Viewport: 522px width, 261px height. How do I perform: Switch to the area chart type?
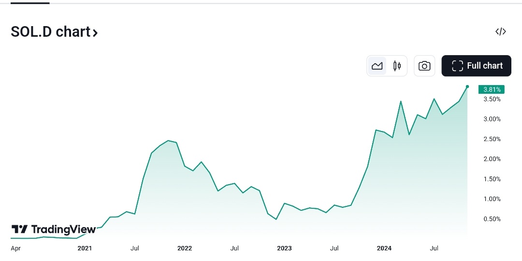[x=377, y=66]
